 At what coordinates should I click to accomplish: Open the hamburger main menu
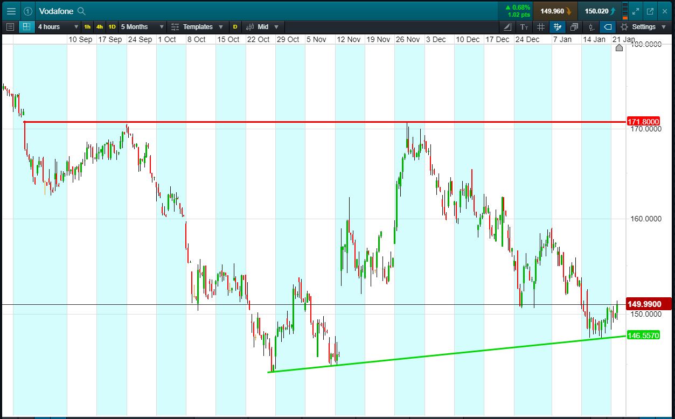click(x=11, y=11)
